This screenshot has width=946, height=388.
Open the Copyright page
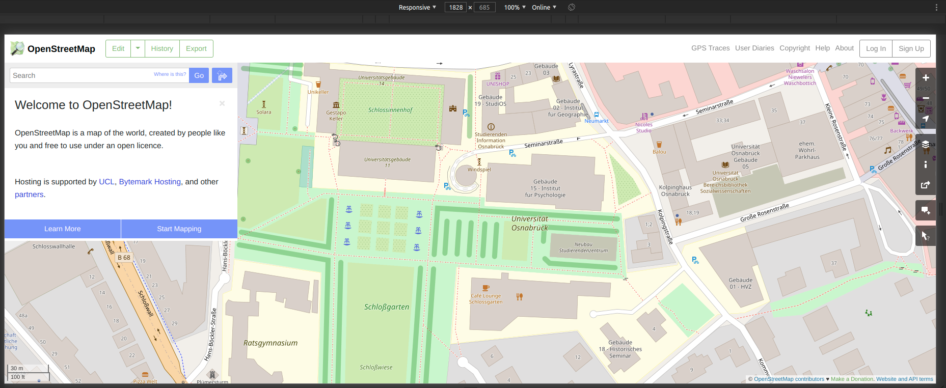click(795, 48)
